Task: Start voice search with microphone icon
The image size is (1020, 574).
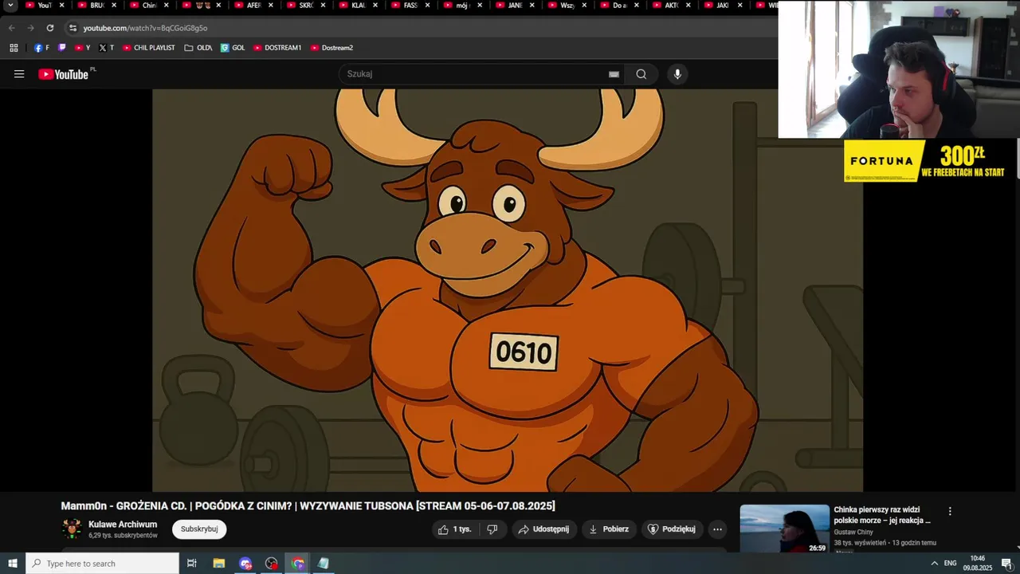Action: click(677, 74)
